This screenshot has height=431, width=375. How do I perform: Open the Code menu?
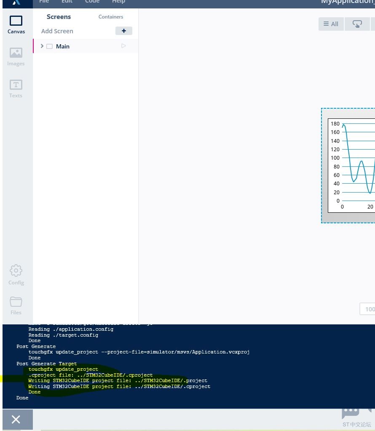(92, 2)
